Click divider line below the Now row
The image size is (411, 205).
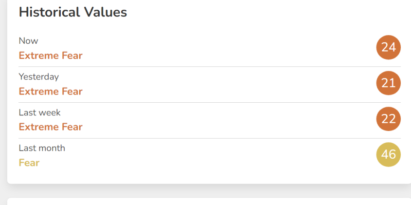(x=210, y=67)
